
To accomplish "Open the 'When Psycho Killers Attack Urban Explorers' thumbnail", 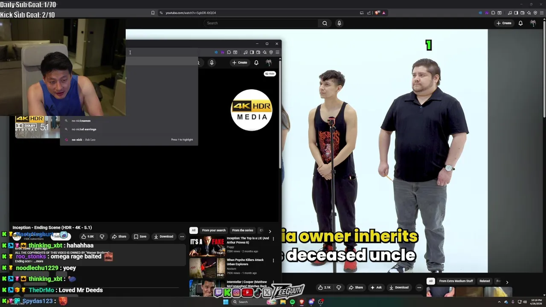I will pos(207,268).
